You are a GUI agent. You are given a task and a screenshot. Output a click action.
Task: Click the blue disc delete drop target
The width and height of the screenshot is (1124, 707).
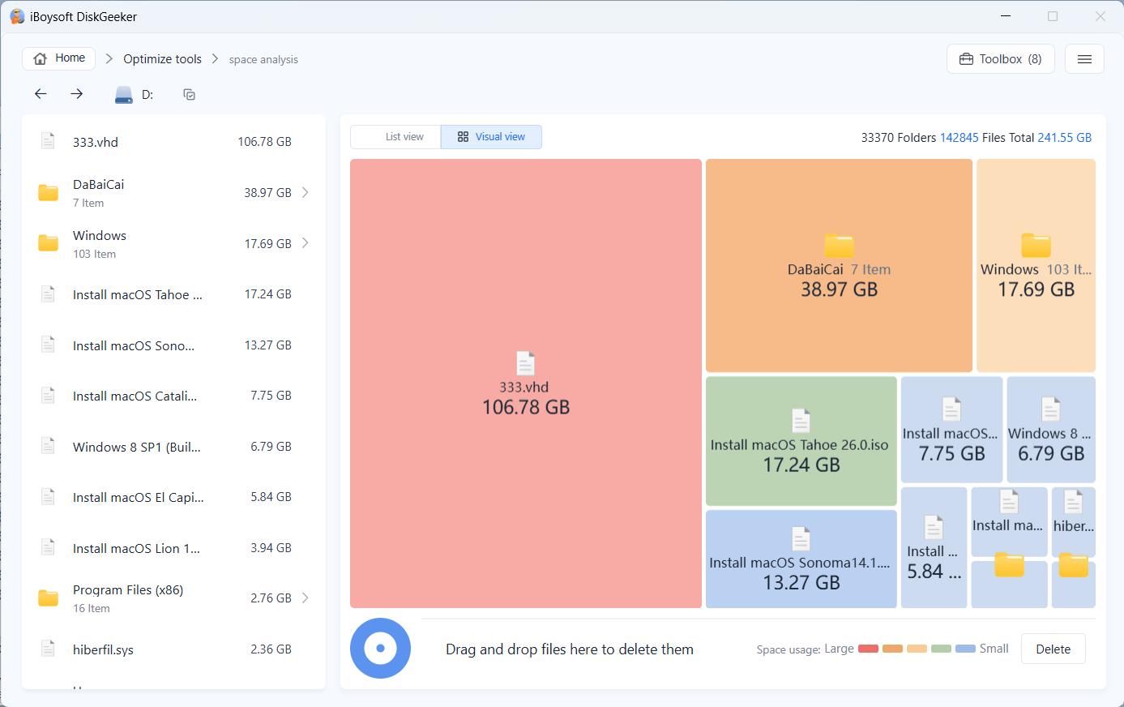coord(380,649)
